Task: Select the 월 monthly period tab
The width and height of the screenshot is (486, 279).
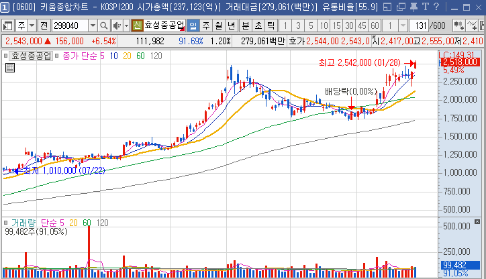Action: [x=218, y=25]
